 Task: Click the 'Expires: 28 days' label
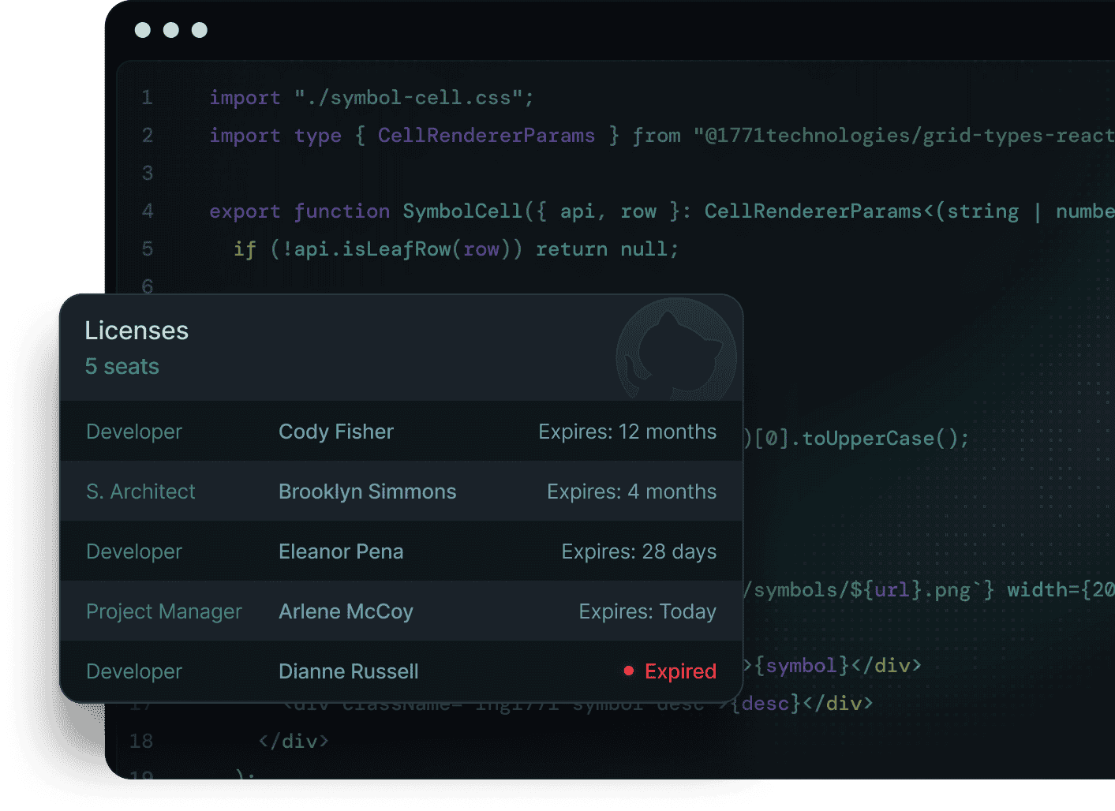pyautogui.click(x=638, y=551)
